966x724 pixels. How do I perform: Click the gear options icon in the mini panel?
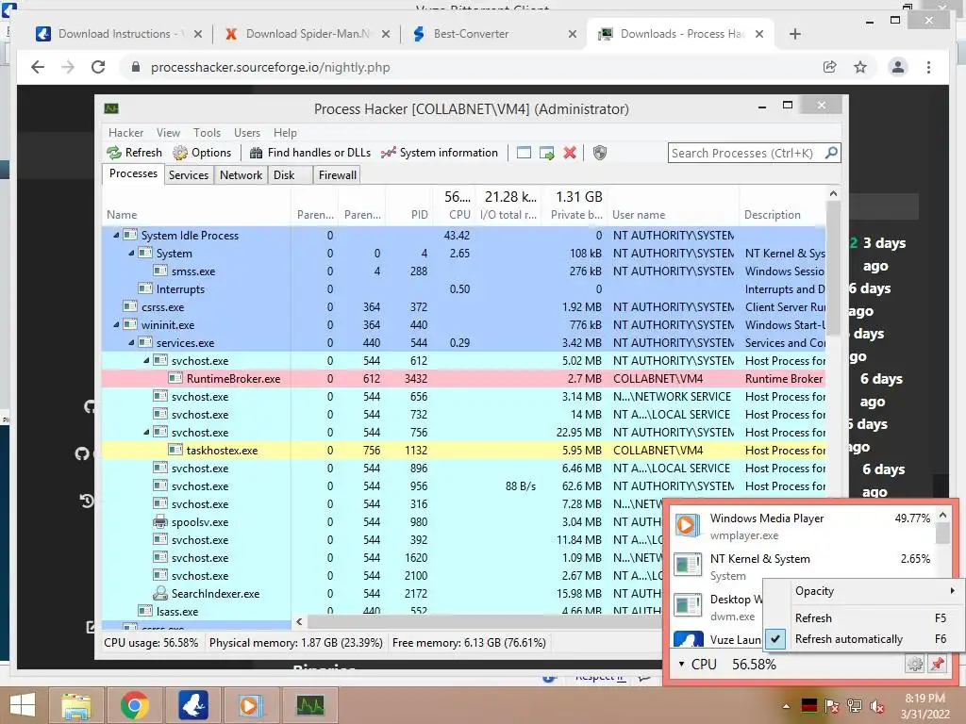tap(914, 665)
